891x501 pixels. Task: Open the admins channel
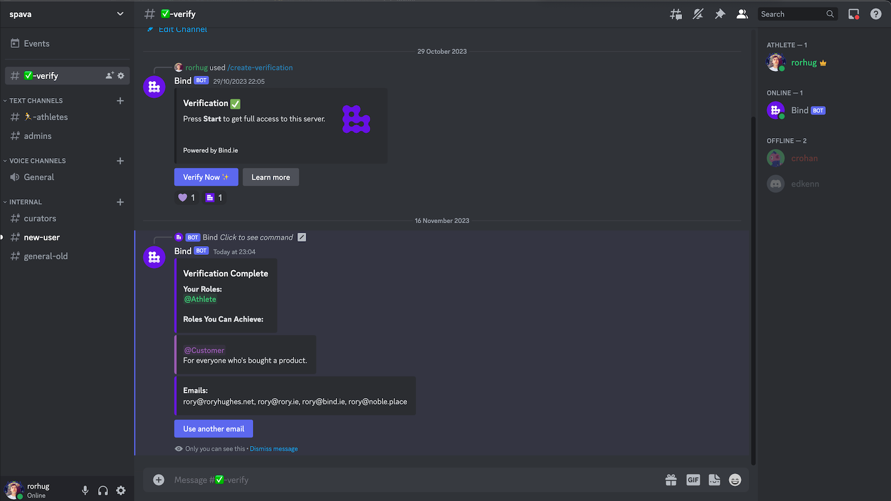tap(67, 136)
